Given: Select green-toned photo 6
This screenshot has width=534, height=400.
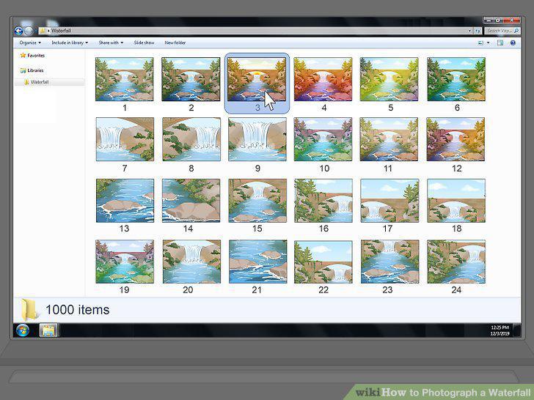Looking at the screenshot, I should click(x=456, y=79).
